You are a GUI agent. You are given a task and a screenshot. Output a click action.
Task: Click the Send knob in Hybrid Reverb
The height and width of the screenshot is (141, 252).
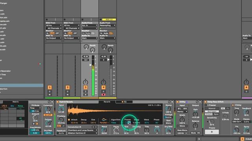click(61, 109)
